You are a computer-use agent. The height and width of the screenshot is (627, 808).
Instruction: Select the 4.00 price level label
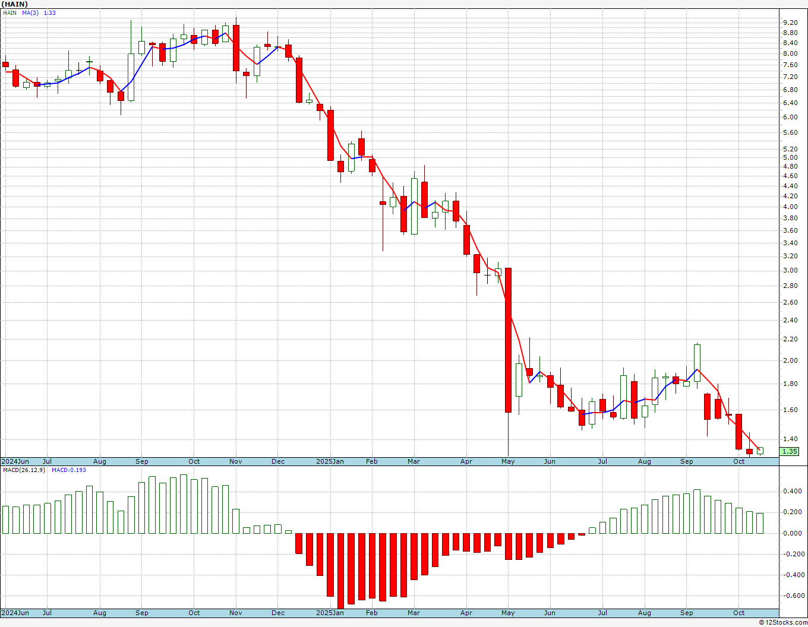pos(790,207)
